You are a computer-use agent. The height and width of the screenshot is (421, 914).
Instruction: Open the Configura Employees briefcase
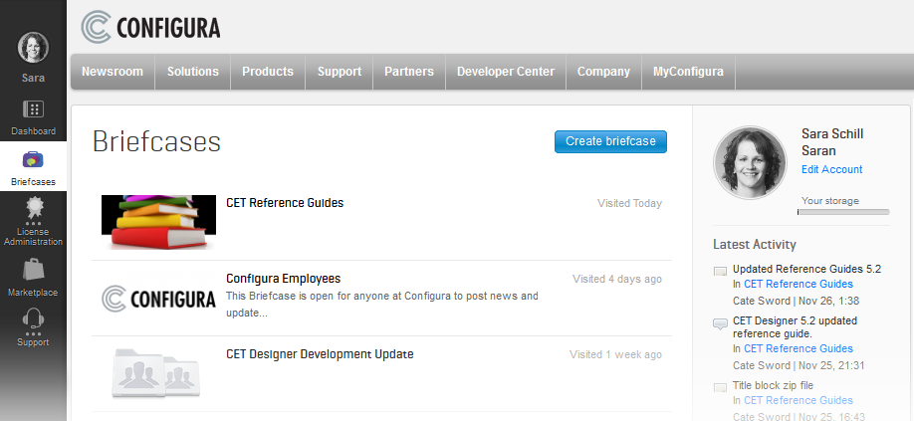coord(283,279)
